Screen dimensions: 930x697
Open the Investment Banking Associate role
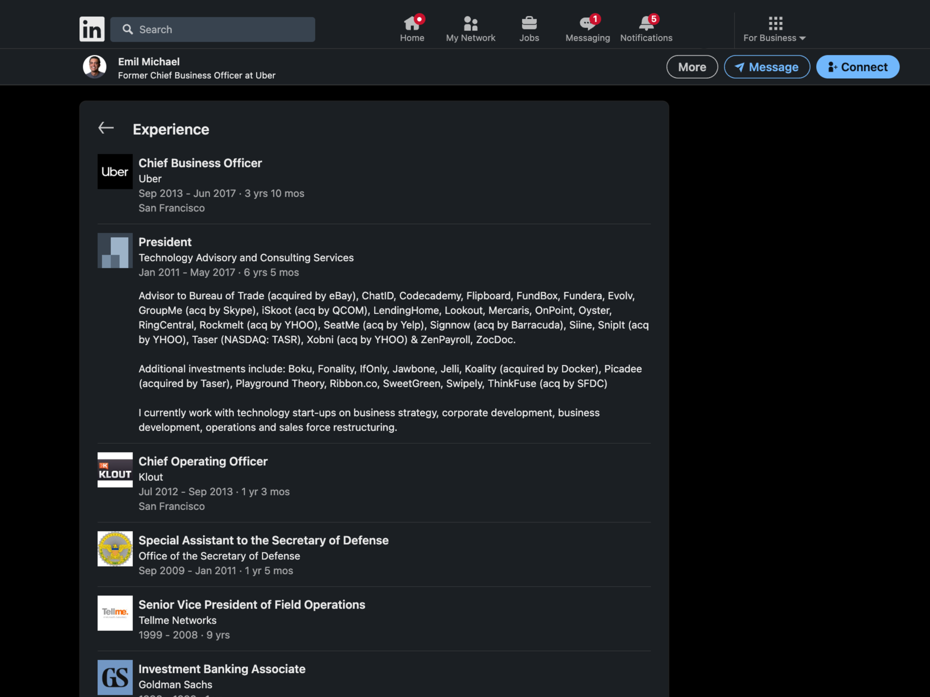[x=222, y=669]
